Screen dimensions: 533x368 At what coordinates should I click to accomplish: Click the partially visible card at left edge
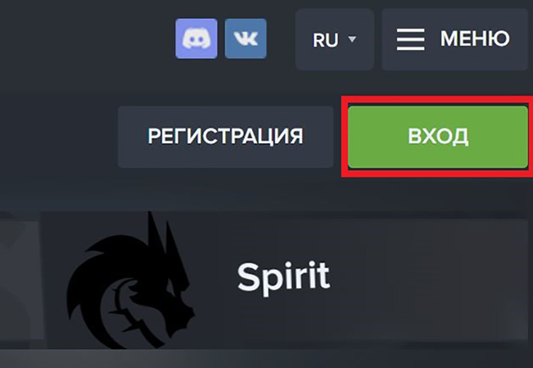[x=20, y=279]
